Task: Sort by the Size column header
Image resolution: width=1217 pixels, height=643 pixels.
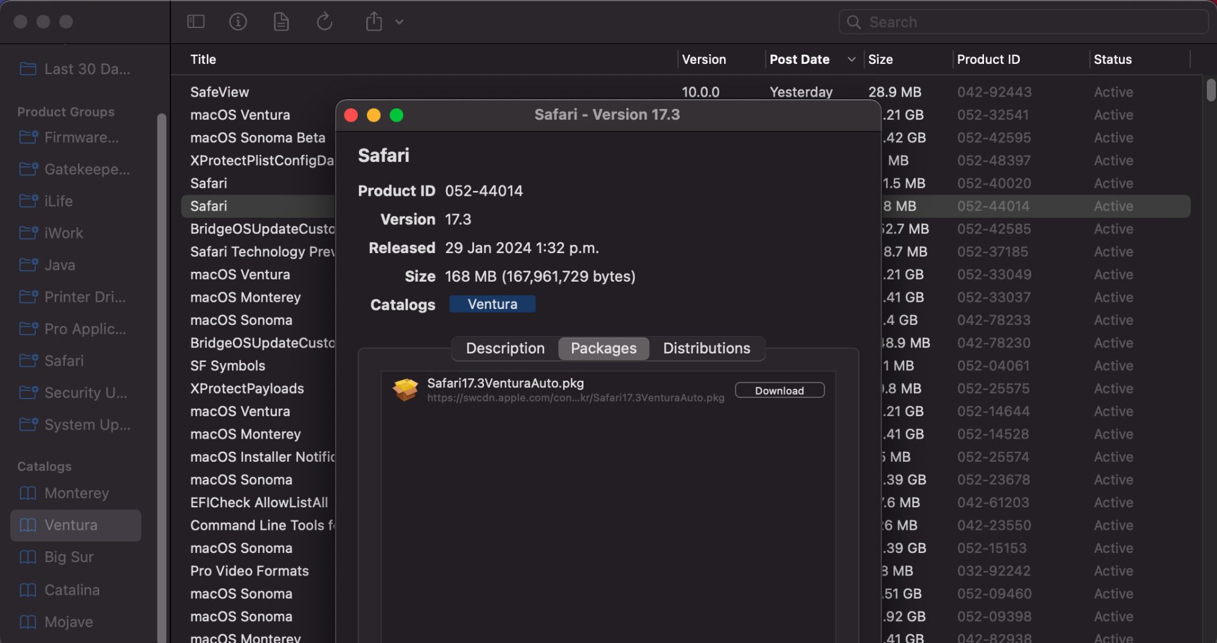Action: [x=880, y=60]
